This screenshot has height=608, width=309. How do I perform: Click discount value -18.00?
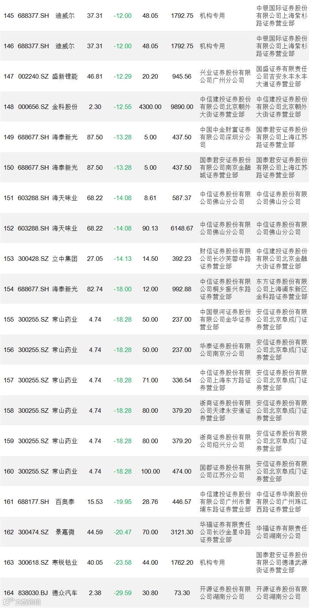tap(123, 289)
